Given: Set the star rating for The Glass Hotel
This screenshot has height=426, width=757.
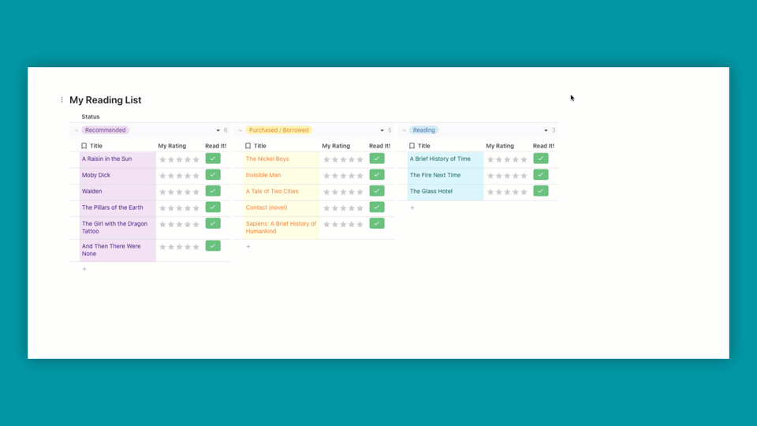Looking at the screenshot, I should tap(507, 192).
